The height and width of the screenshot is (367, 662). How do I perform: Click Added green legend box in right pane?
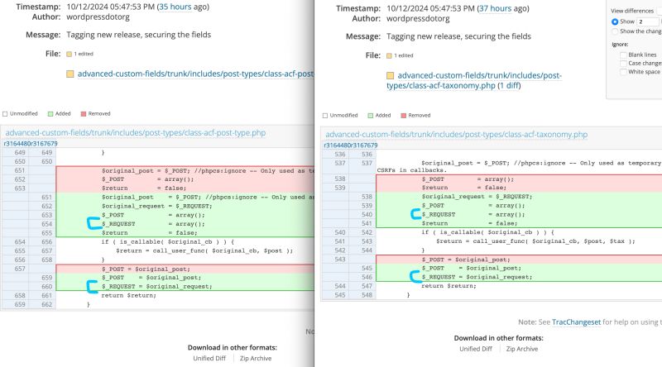(x=370, y=116)
